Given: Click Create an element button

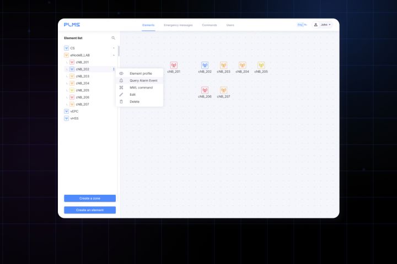Looking at the screenshot, I should coord(90,210).
